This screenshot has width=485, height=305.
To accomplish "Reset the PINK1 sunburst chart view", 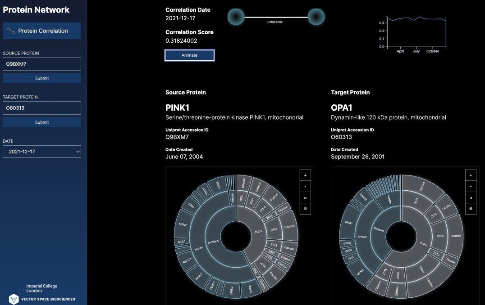I will [x=305, y=197].
